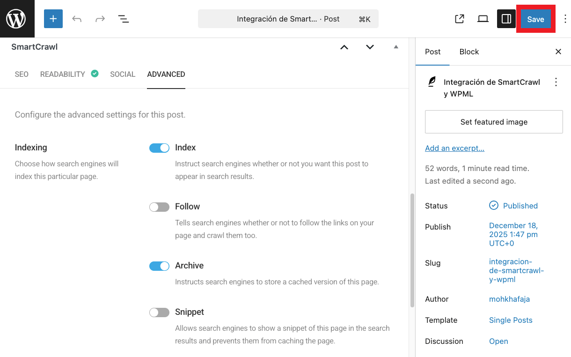Click the editor vertical scrollbar
The height and width of the screenshot is (357, 571).
point(412,250)
